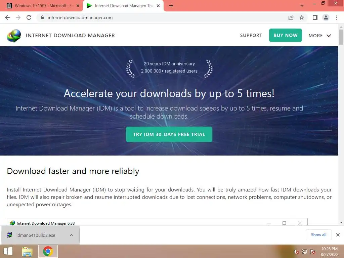Image resolution: width=344 pixels, height=258 pixels.
Task: Expand options for idman641build2.exe download
Action: pyautogui.click(x=72, y=235)
